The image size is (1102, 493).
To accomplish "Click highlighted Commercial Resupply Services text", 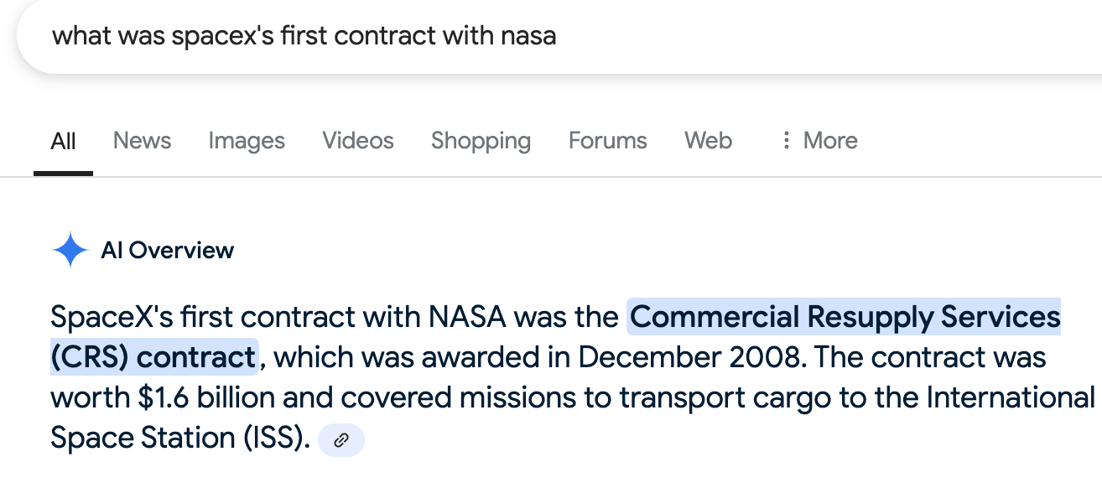I will tap(845, 317).
